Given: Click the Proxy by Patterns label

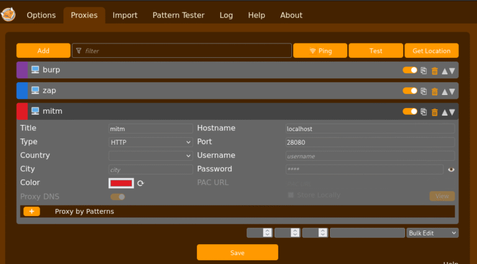Looking at the screenshot, I should [84, 211].
